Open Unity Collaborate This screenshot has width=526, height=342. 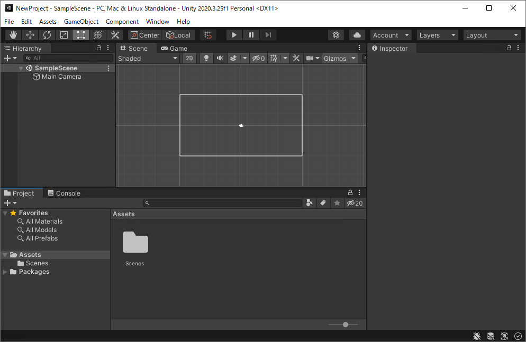pos(336,35)
